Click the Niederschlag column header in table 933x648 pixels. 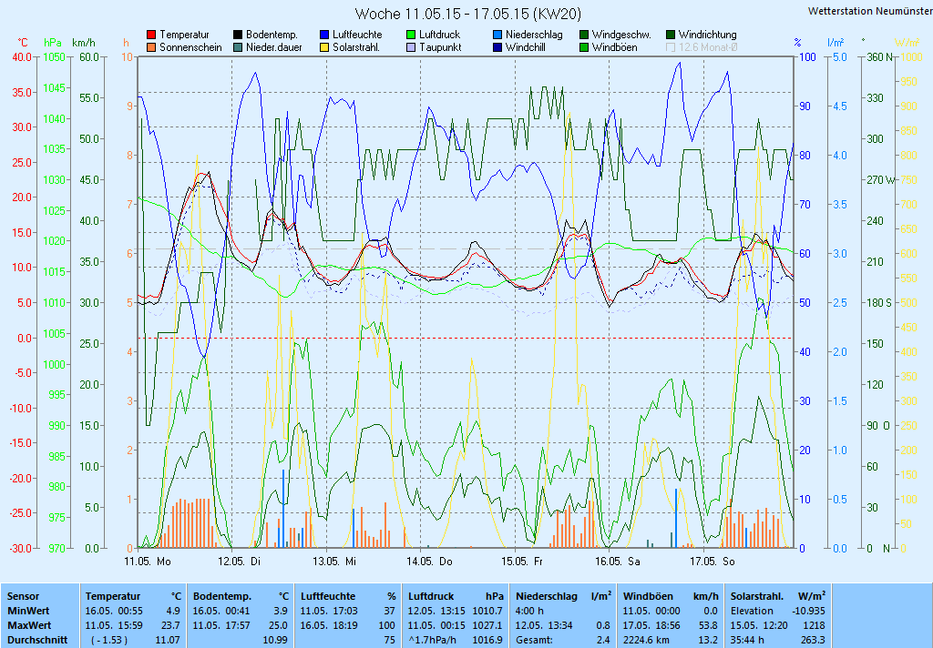[547, 596]
